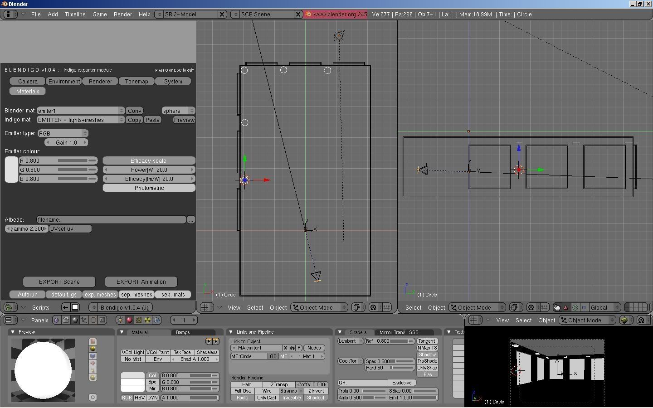Switch color sliders to HSV mode
Screen dimensions: 653x408
140,398
